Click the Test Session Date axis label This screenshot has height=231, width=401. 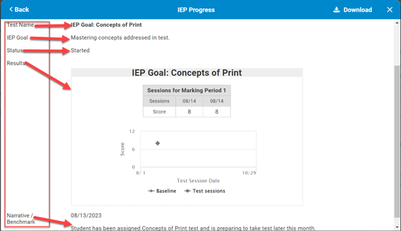[x=198, y=181]
